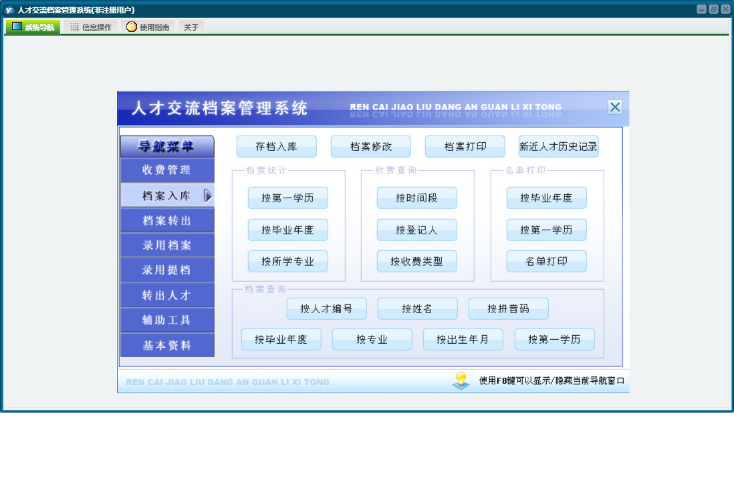Select 基本资料 in the navigation menu
Screen dimensions: 734x478
click(x=167, y=345)
